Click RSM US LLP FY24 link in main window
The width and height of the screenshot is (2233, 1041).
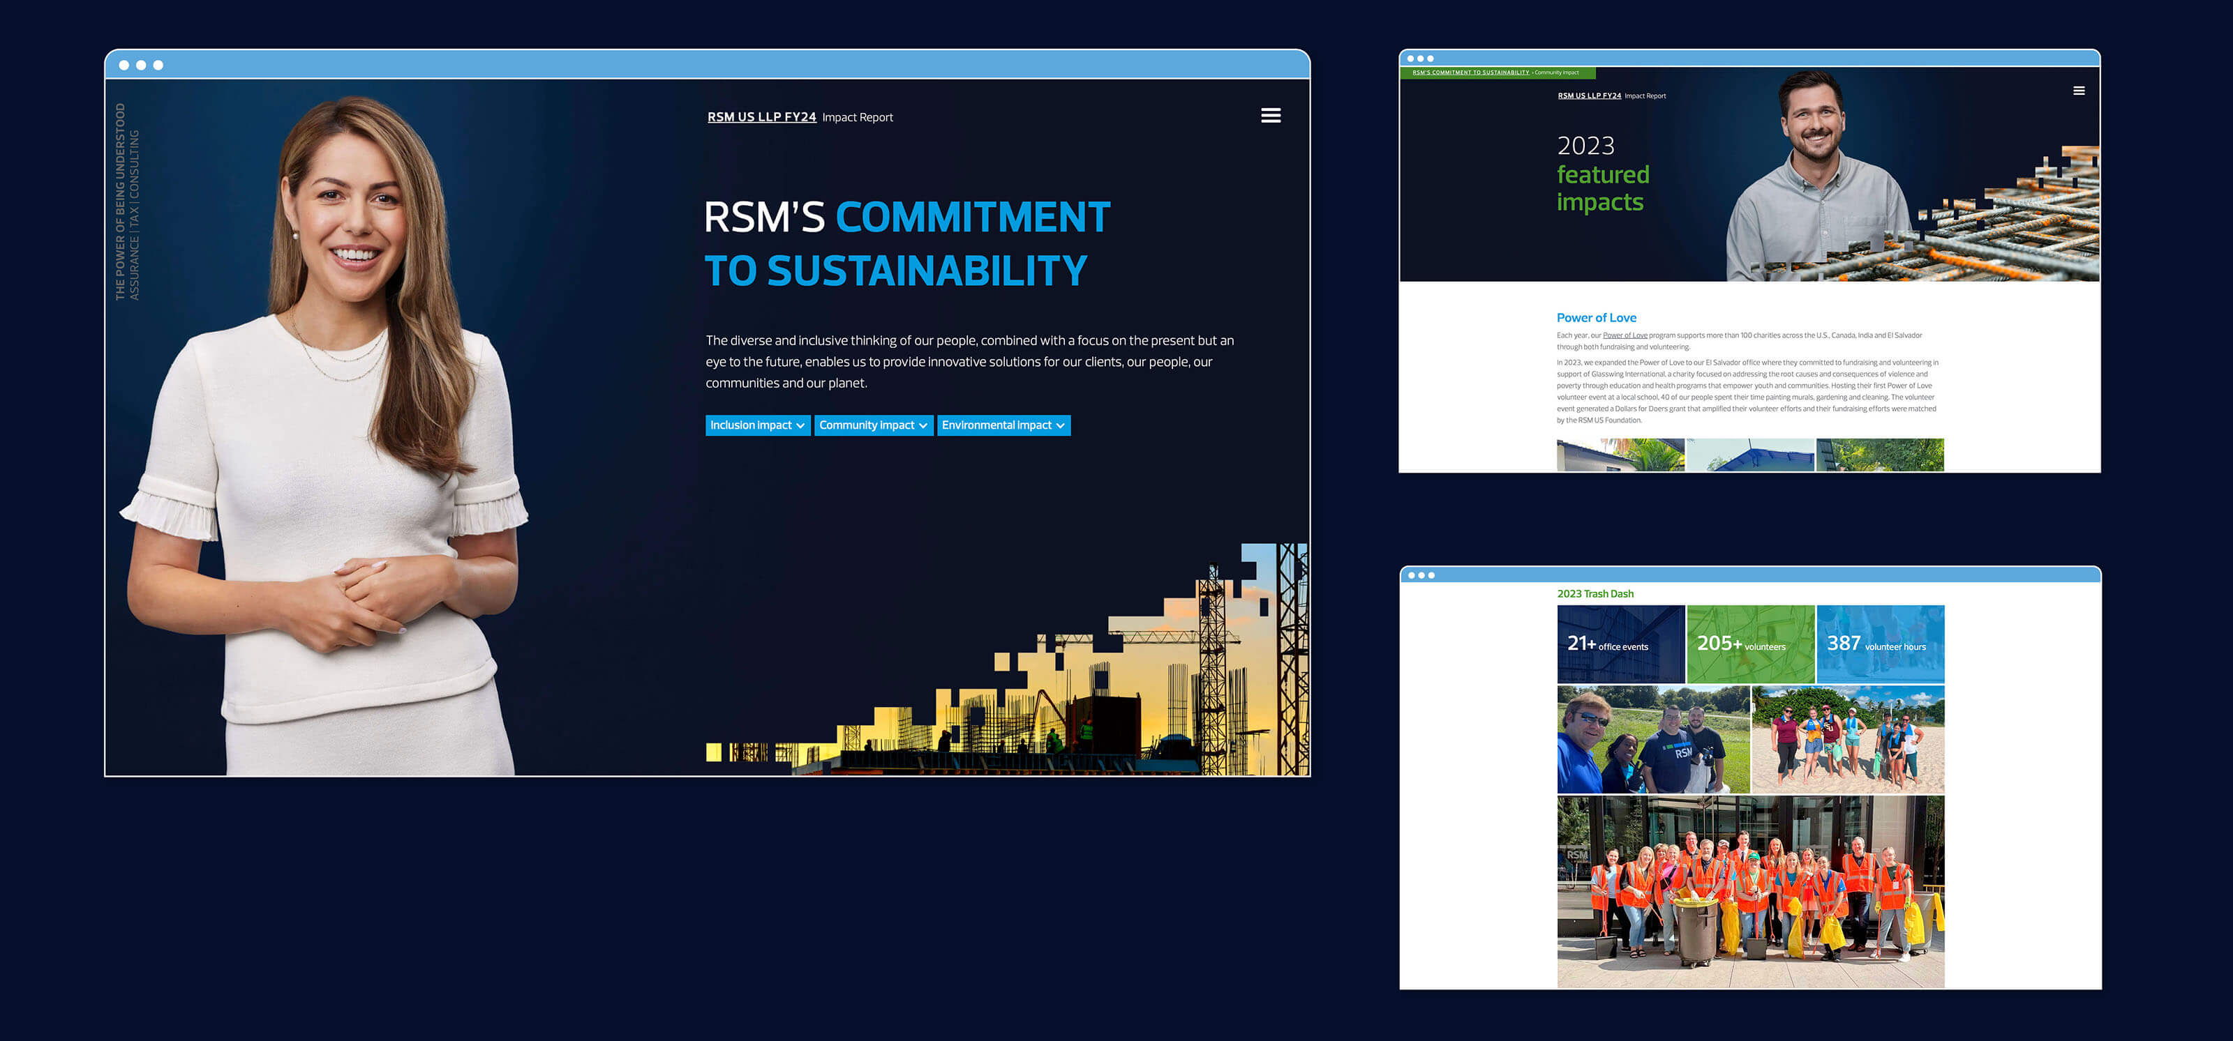(x=761, y=117)
